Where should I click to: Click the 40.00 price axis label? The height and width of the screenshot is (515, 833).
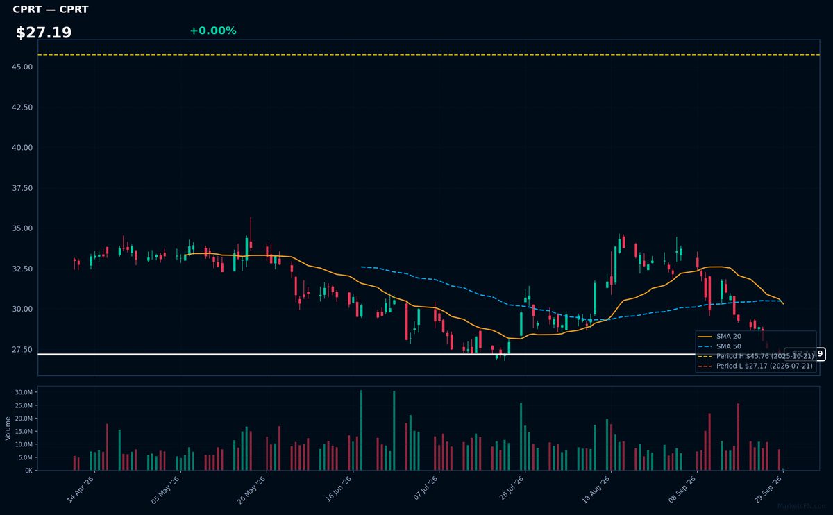pos(23,148)
